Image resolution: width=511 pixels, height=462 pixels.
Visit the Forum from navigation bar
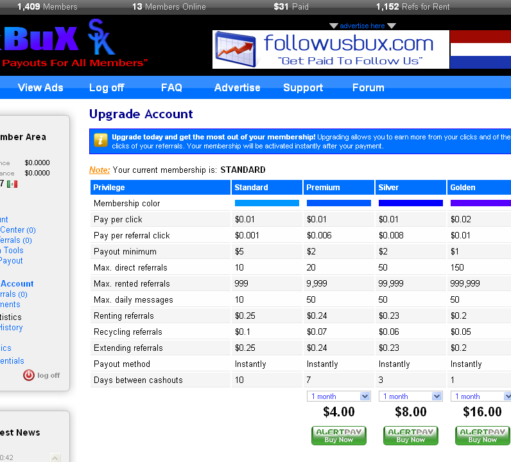[368, 87]
